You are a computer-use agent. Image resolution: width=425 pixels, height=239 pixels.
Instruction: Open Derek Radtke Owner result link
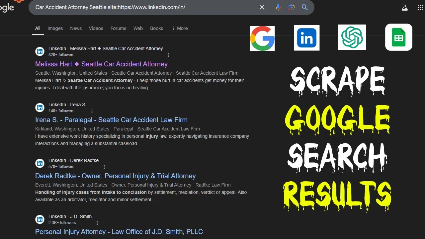coord(115,176)
